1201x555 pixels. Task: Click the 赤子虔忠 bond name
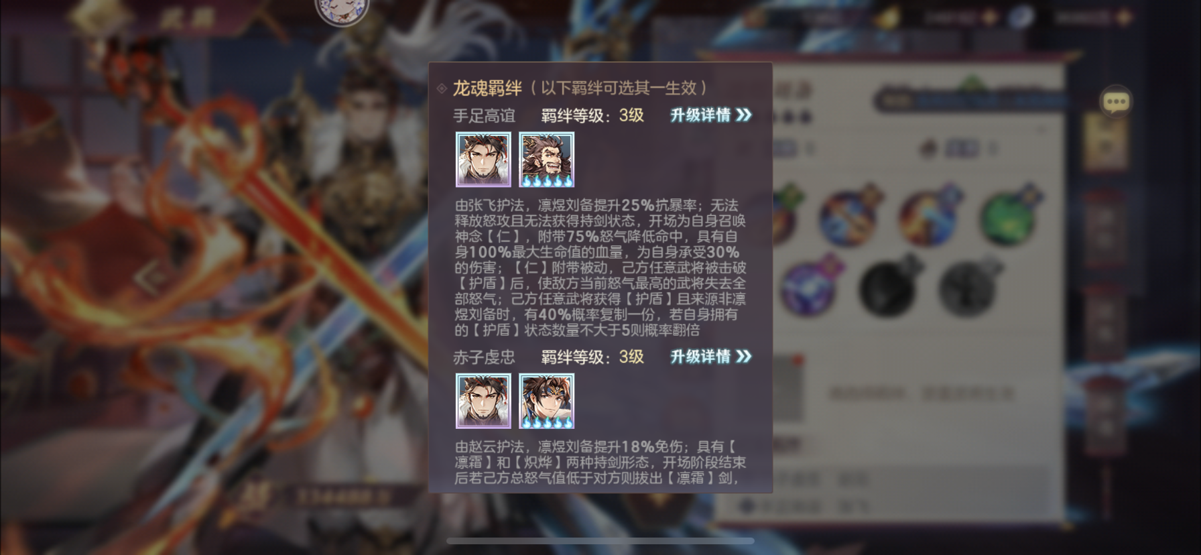(485, 357)
